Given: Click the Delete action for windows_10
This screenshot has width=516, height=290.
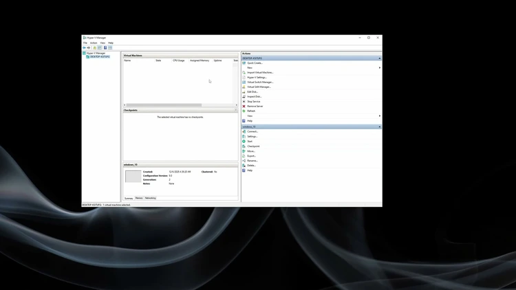Looking at the screenshot, I should tap(251, 166).
